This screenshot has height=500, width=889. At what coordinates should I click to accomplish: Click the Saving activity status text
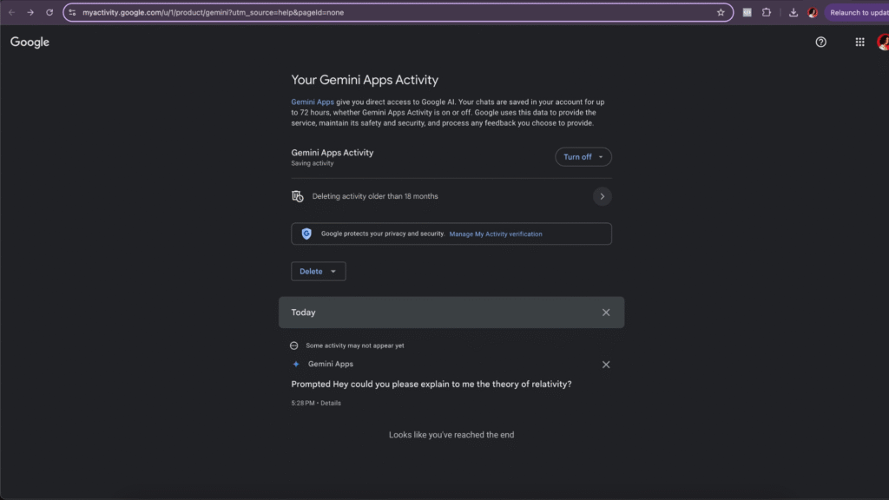(313, 163)
